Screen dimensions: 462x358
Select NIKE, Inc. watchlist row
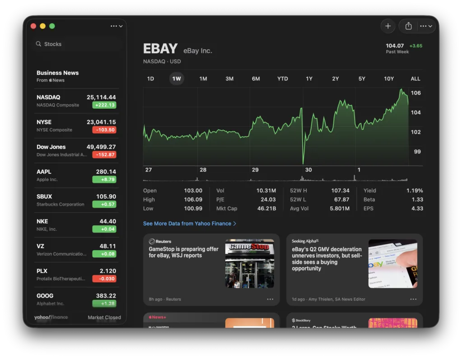[77, 225]
